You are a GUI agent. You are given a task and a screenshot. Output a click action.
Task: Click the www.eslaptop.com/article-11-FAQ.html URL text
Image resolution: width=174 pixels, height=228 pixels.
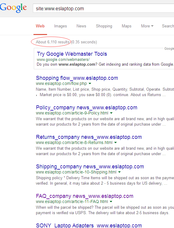[72, 202]
